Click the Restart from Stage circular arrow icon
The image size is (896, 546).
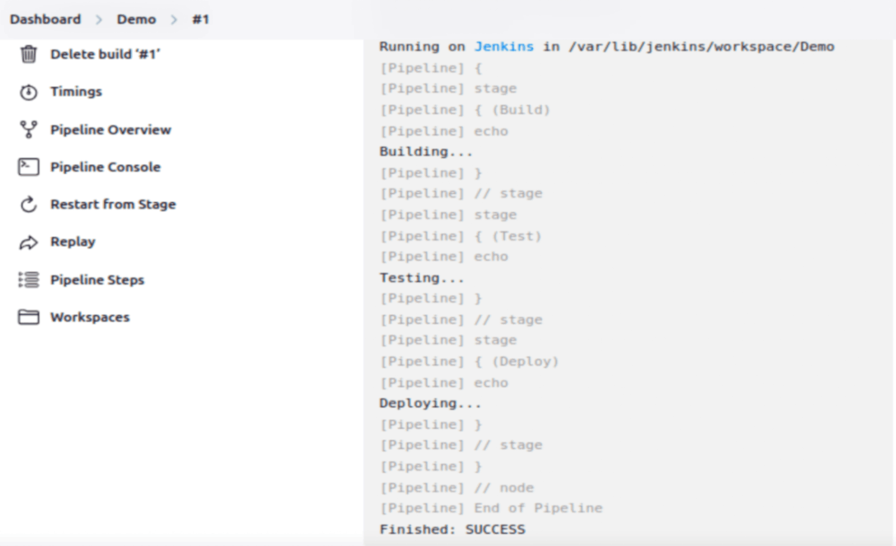(29, 205)
